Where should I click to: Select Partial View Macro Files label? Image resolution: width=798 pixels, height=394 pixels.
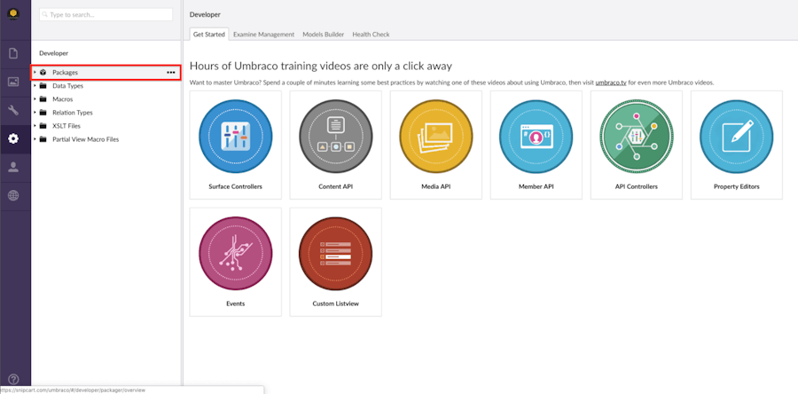coord(85,139)
